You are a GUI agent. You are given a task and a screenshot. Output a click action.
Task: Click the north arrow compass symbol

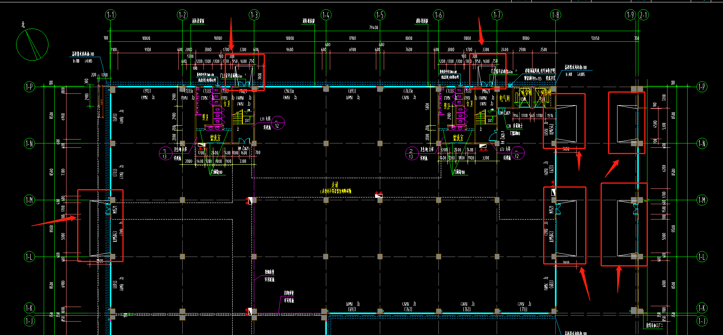(x=32, y=44)
